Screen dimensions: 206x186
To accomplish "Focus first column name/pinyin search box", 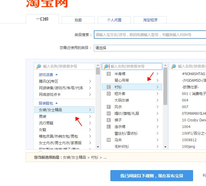I will coord(64,66).
